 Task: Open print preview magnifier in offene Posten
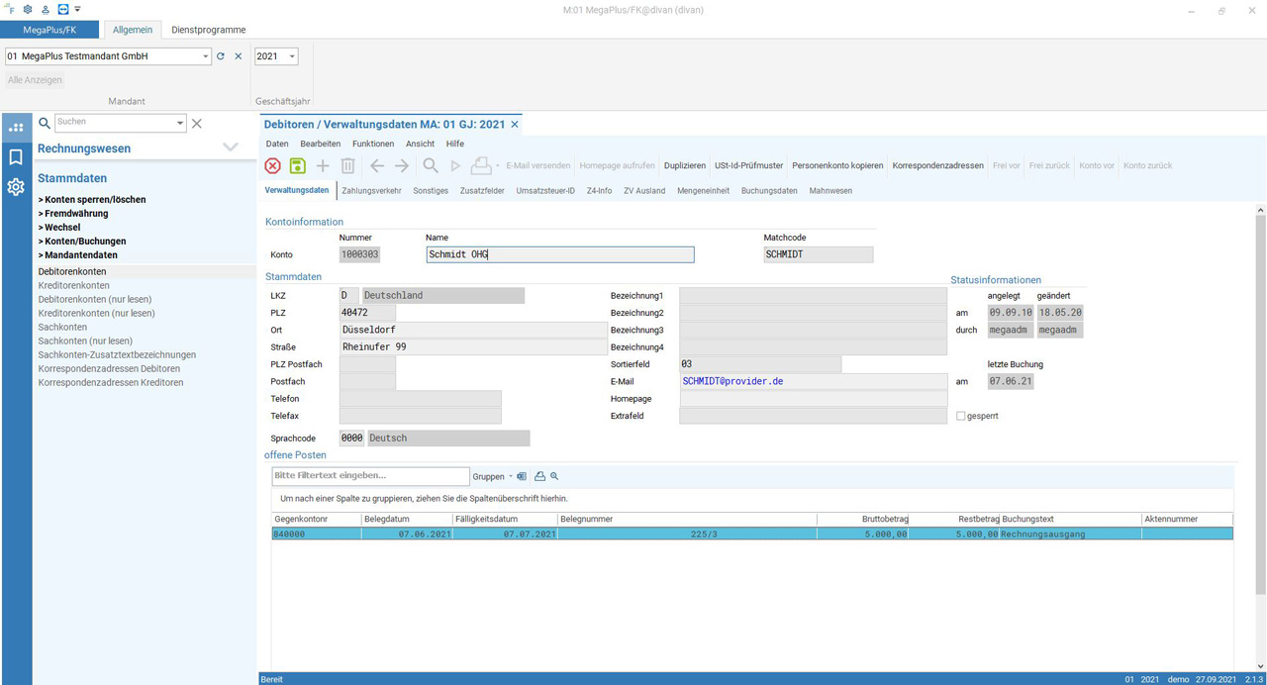554,476
